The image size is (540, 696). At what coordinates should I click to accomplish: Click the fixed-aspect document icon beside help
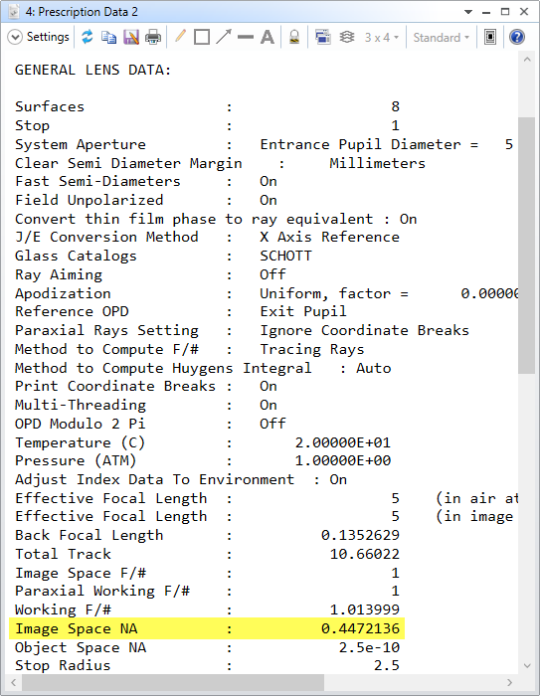(490, 37)
